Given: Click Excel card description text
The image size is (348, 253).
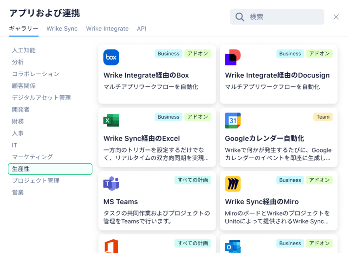Looking at the screenshot, I should (x=156, y=154).
